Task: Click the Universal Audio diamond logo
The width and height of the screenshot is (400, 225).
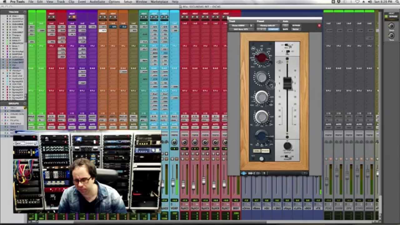Action: (279, 62)
